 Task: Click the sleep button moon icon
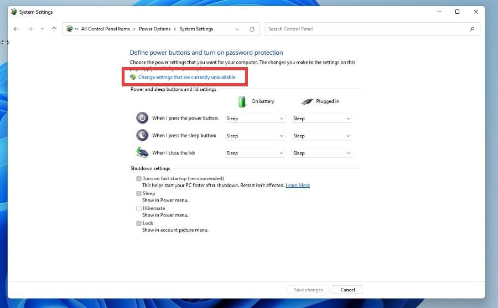(142, 135)
